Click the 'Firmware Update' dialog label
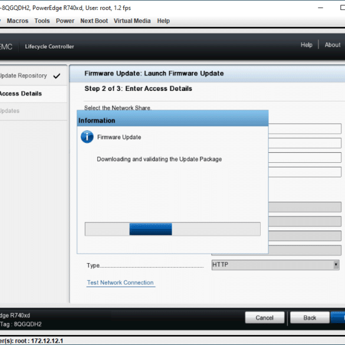This screenshot has height=345, width=345. click(x=119, y=137)
